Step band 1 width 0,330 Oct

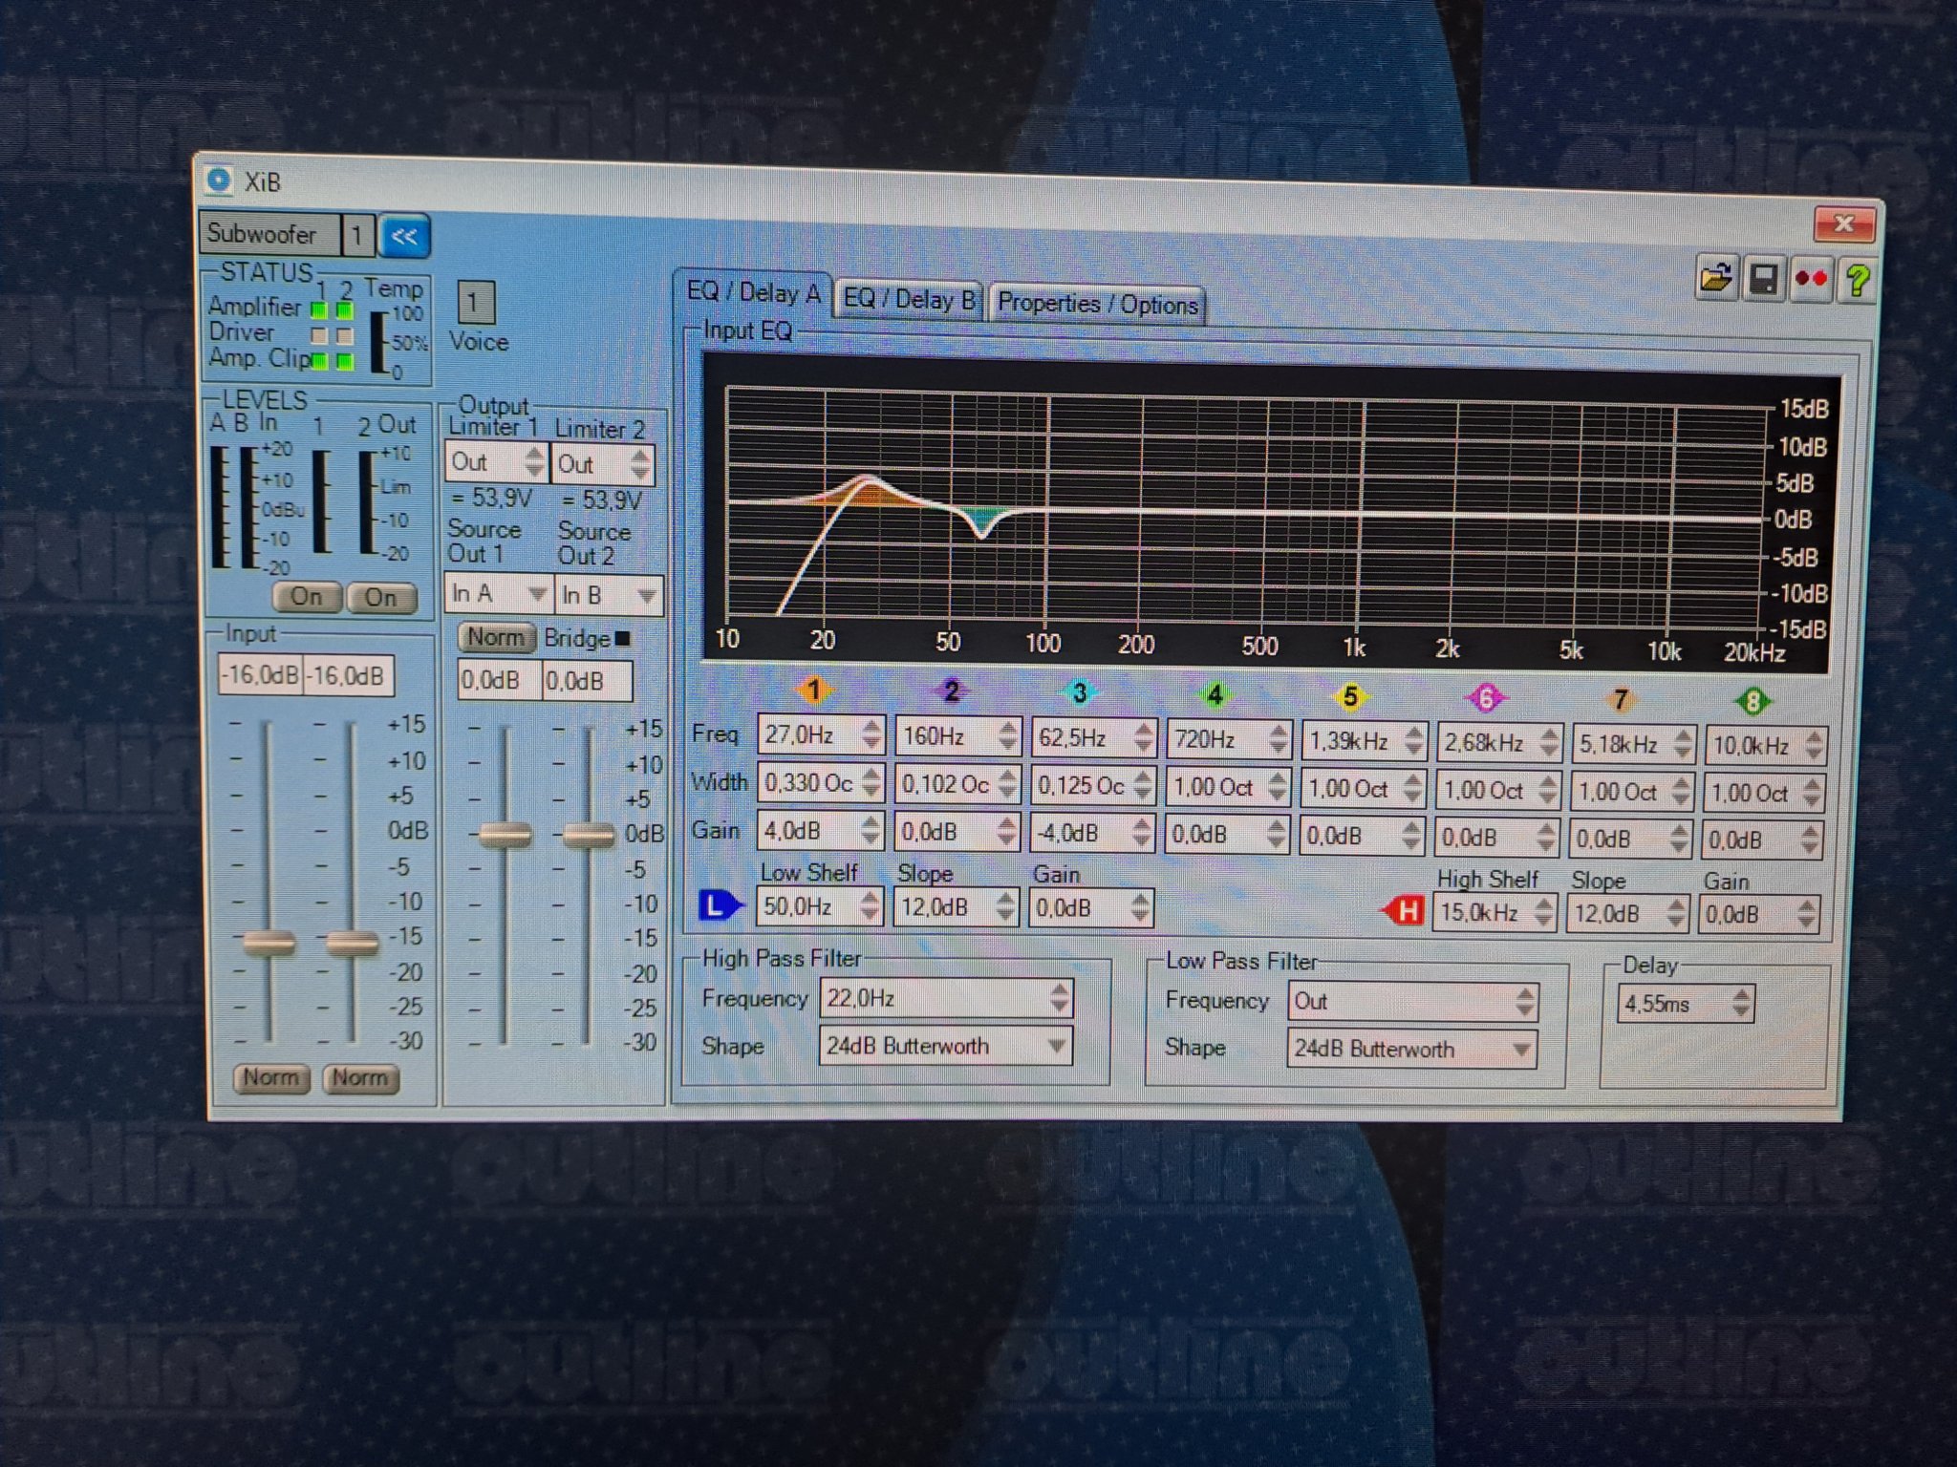click(871, 782)
